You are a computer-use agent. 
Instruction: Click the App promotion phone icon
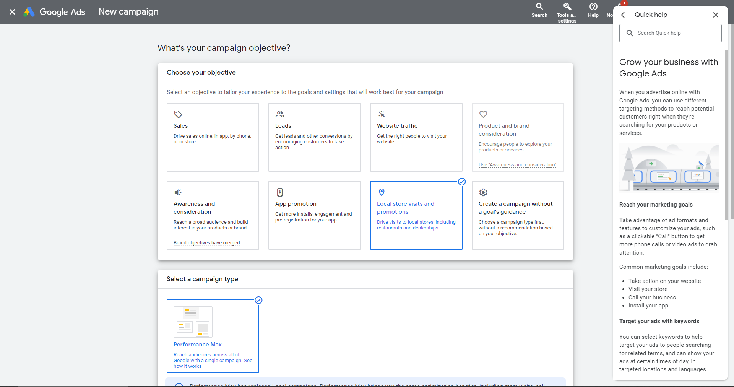(x=280, y=192)
